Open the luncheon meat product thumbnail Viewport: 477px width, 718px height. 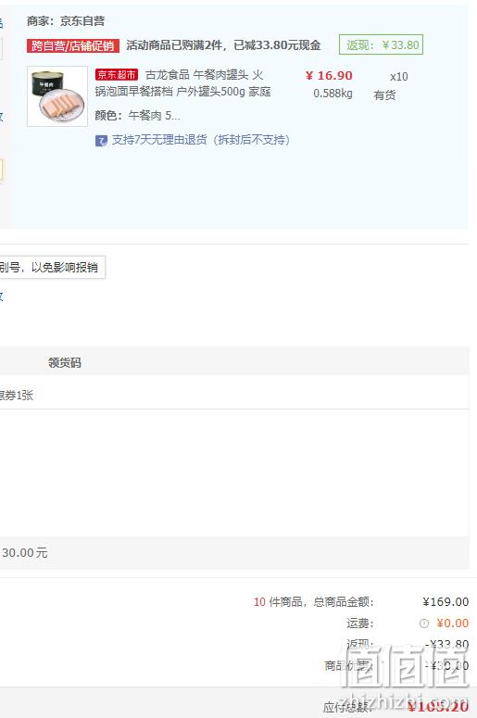click(x=57, y=96)
